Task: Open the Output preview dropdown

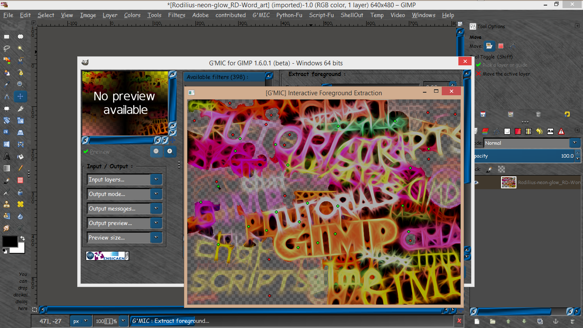Action: click(x=125, y=223)
